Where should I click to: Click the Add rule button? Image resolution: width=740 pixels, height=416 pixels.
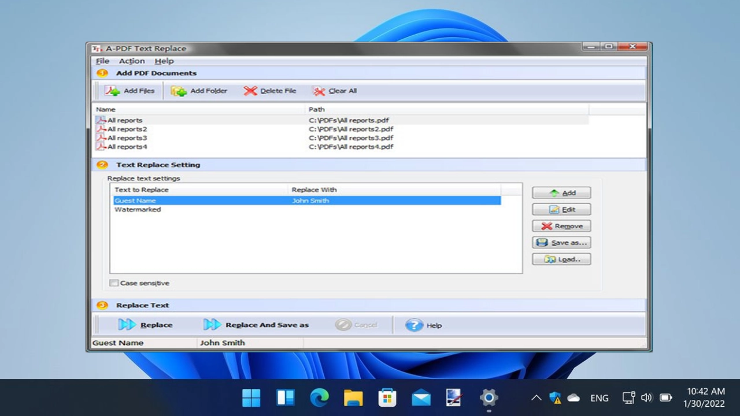pos(561,193)
